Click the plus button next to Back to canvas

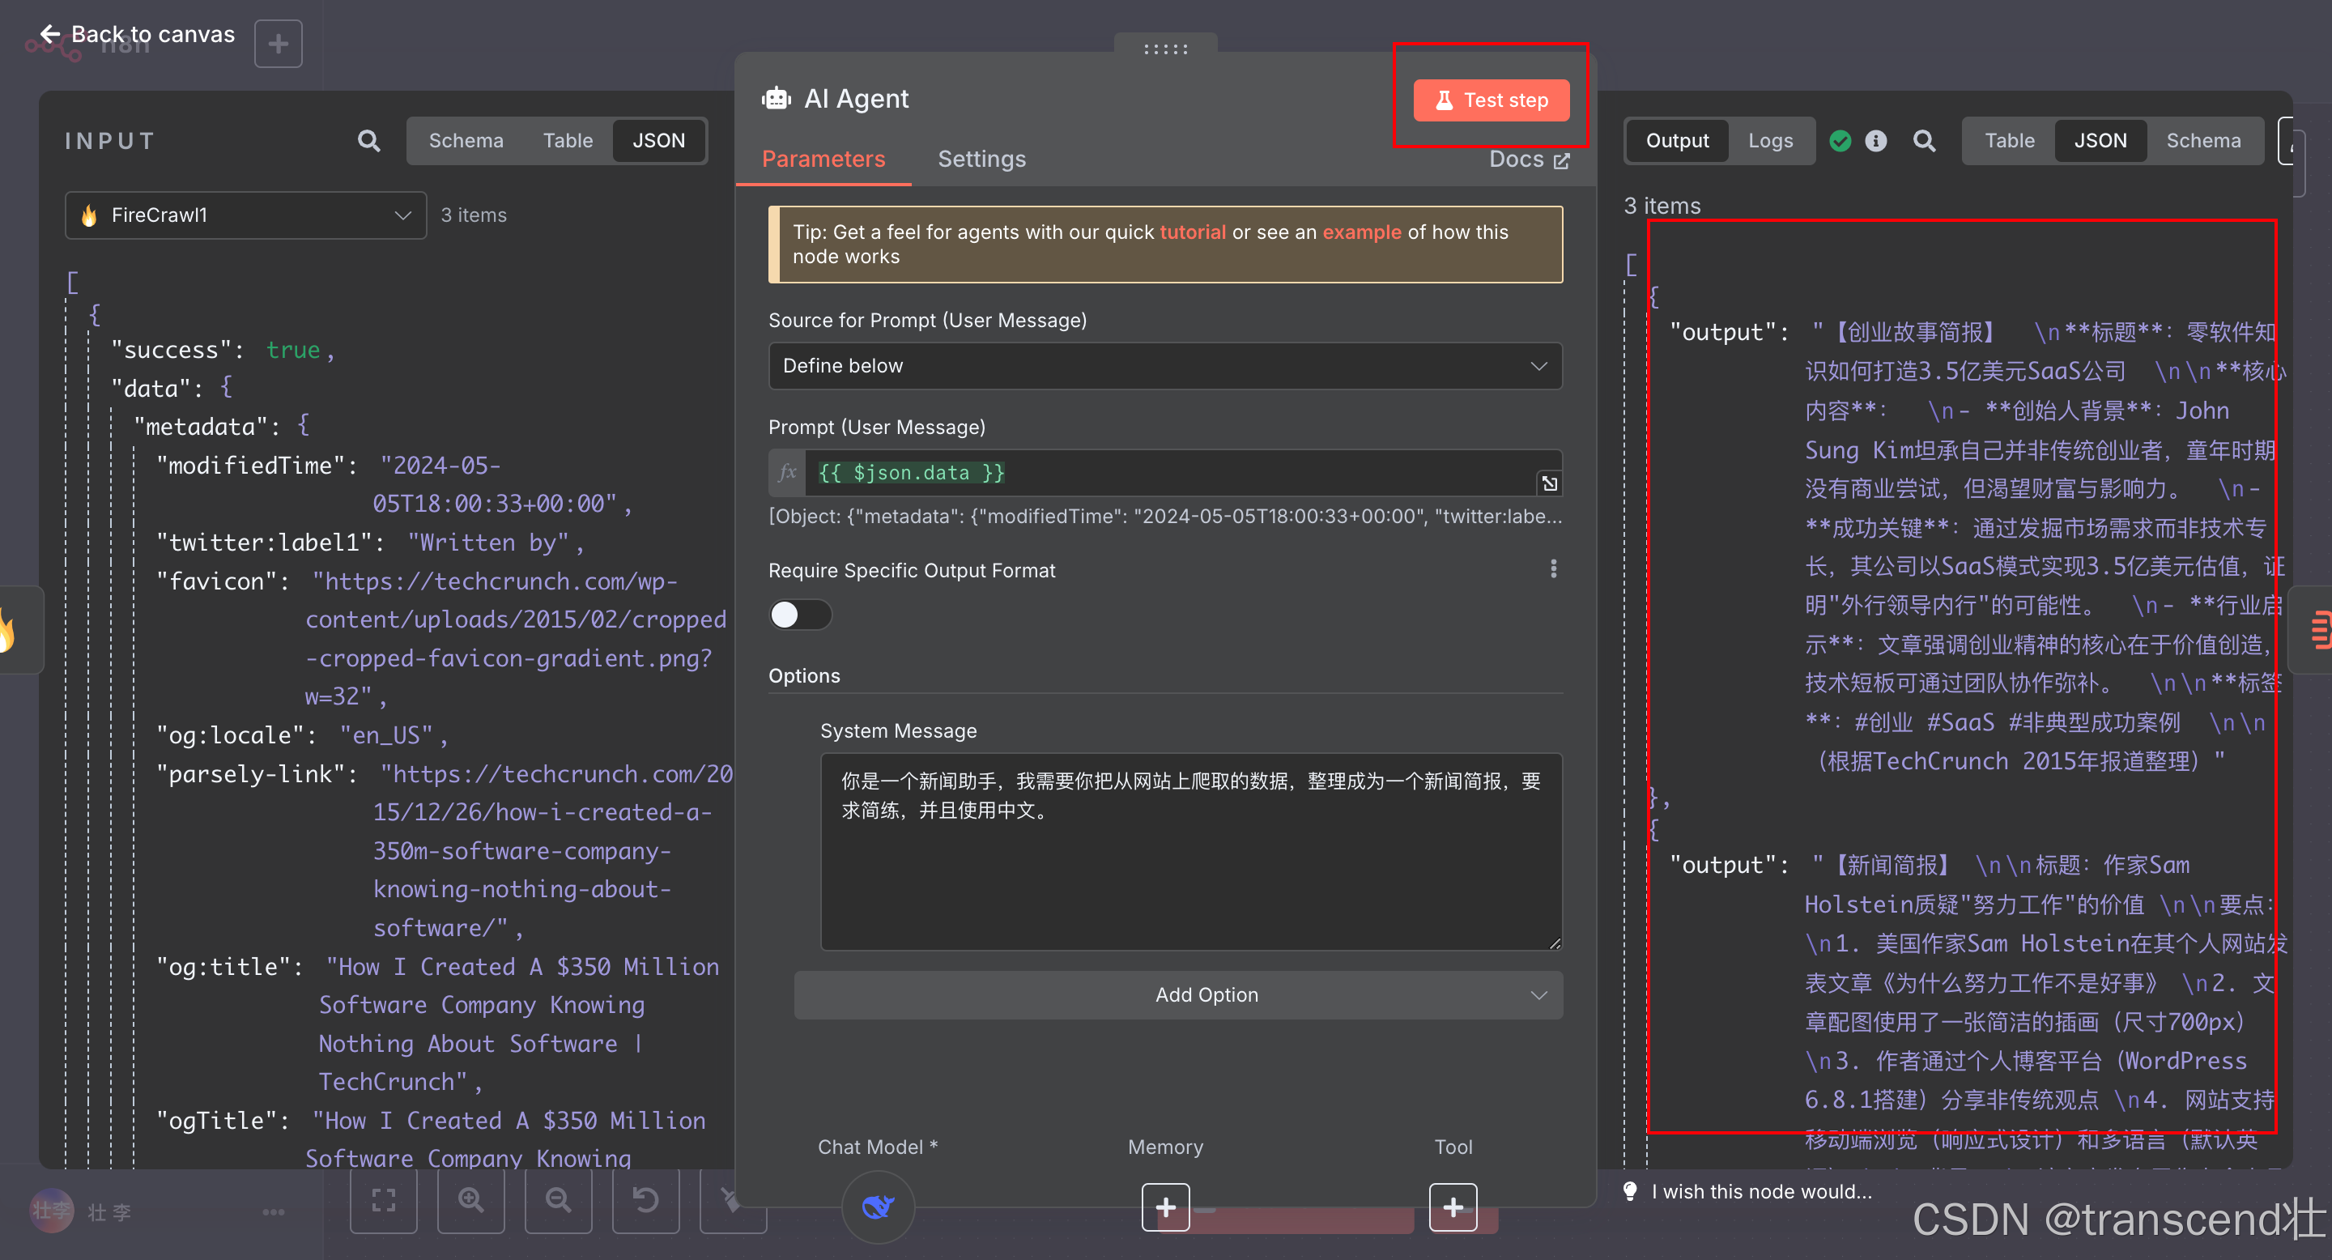[278, 44]
